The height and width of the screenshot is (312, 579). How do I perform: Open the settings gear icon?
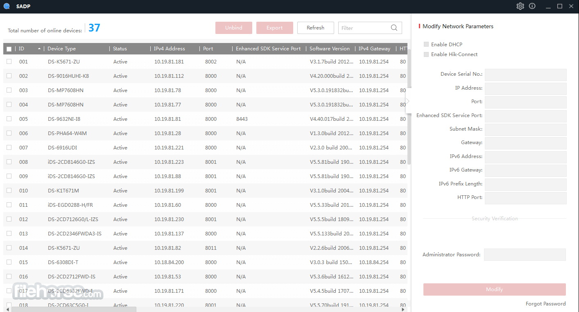(x=520, y=6)
